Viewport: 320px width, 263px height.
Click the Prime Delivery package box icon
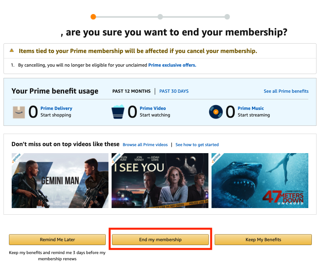click(19, 112)
